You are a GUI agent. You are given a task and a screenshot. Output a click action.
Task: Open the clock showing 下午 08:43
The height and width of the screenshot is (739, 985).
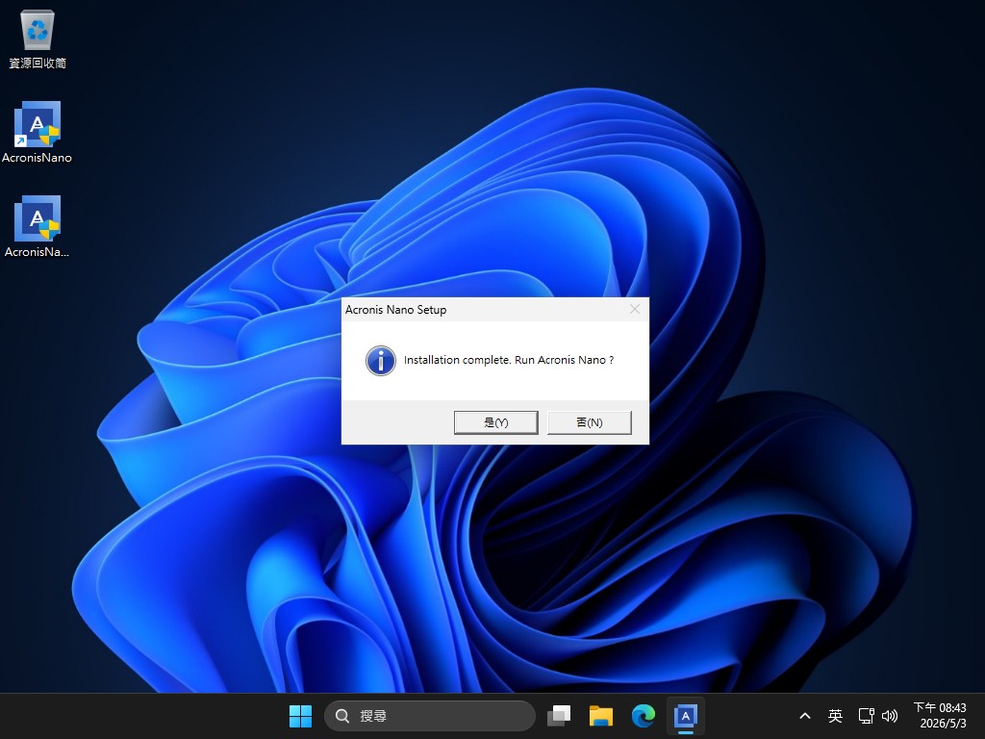pos(940,716)
